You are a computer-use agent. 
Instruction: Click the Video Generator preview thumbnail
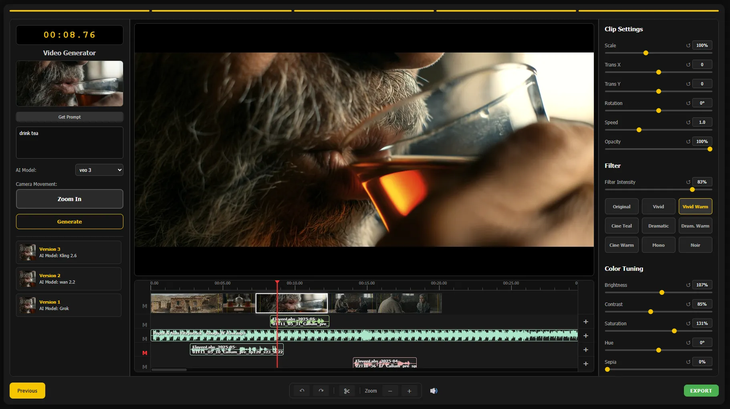[69, 83]
